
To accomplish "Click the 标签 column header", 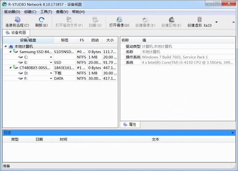I will [65, 40].
